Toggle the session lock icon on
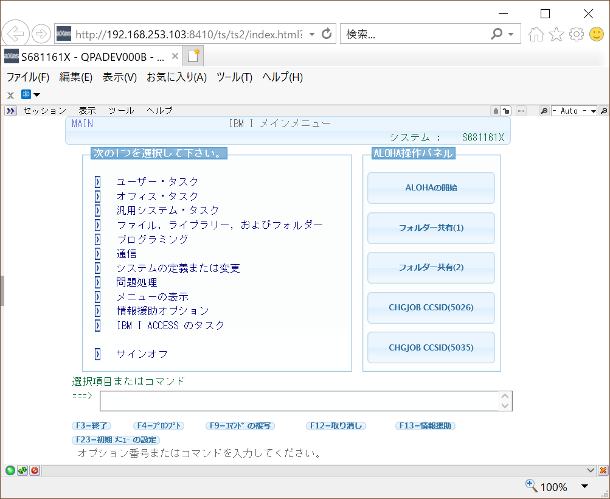 click(496, 111)
